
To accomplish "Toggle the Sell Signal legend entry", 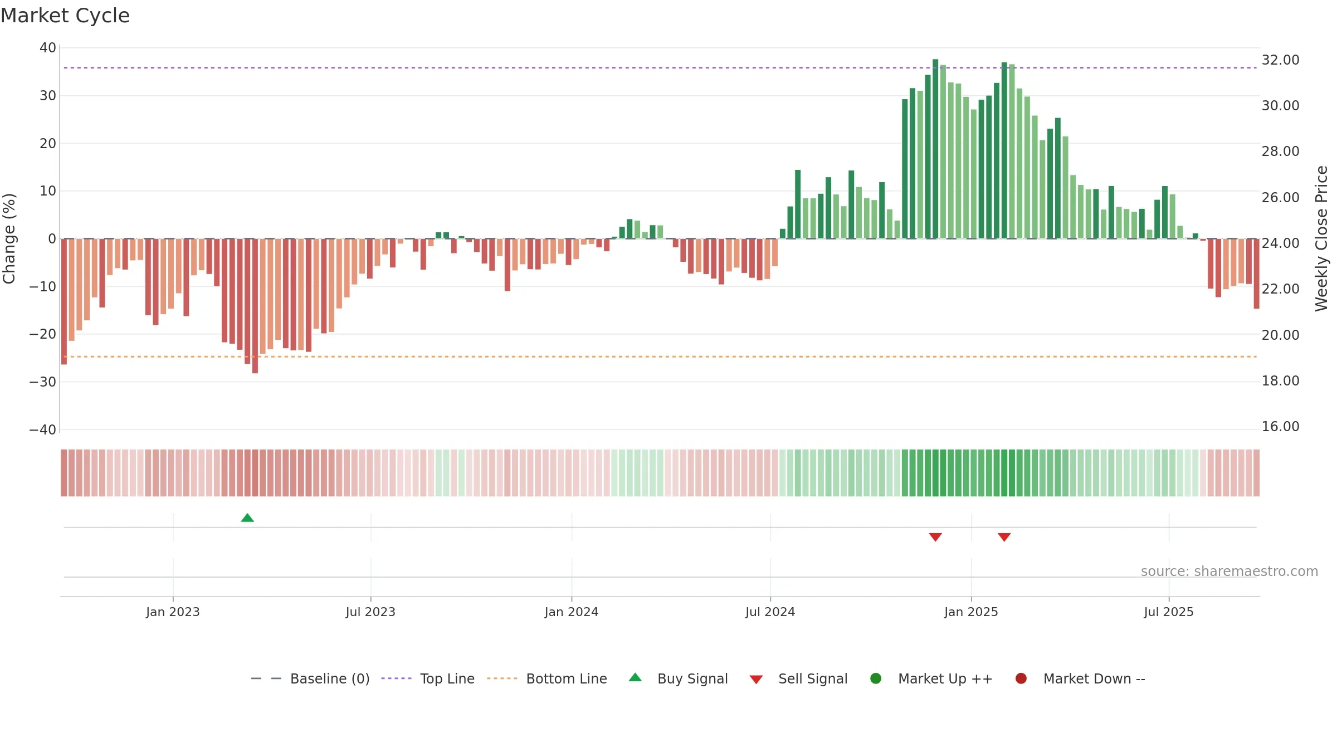I will pos(798,678).
